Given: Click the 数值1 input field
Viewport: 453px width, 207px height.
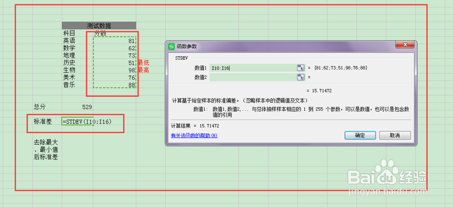Looking at the screenshot, I should click(253, 68).
